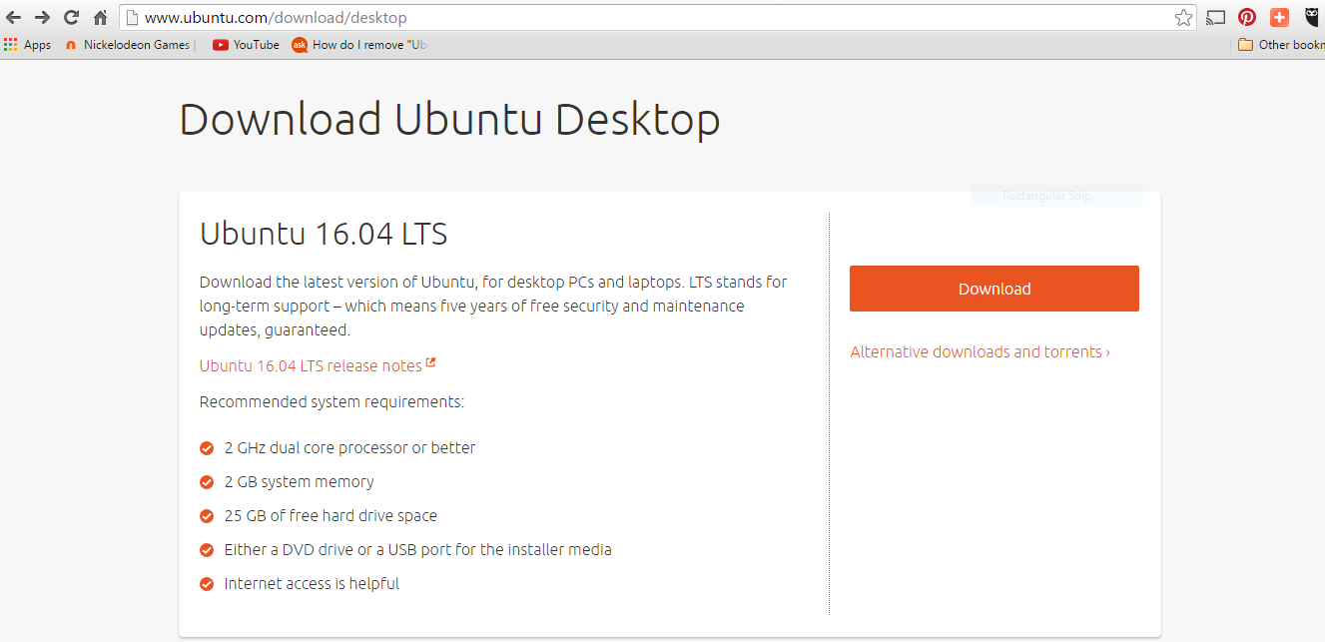
Task: Reload the Ubuntu download page
Action: 71,17
